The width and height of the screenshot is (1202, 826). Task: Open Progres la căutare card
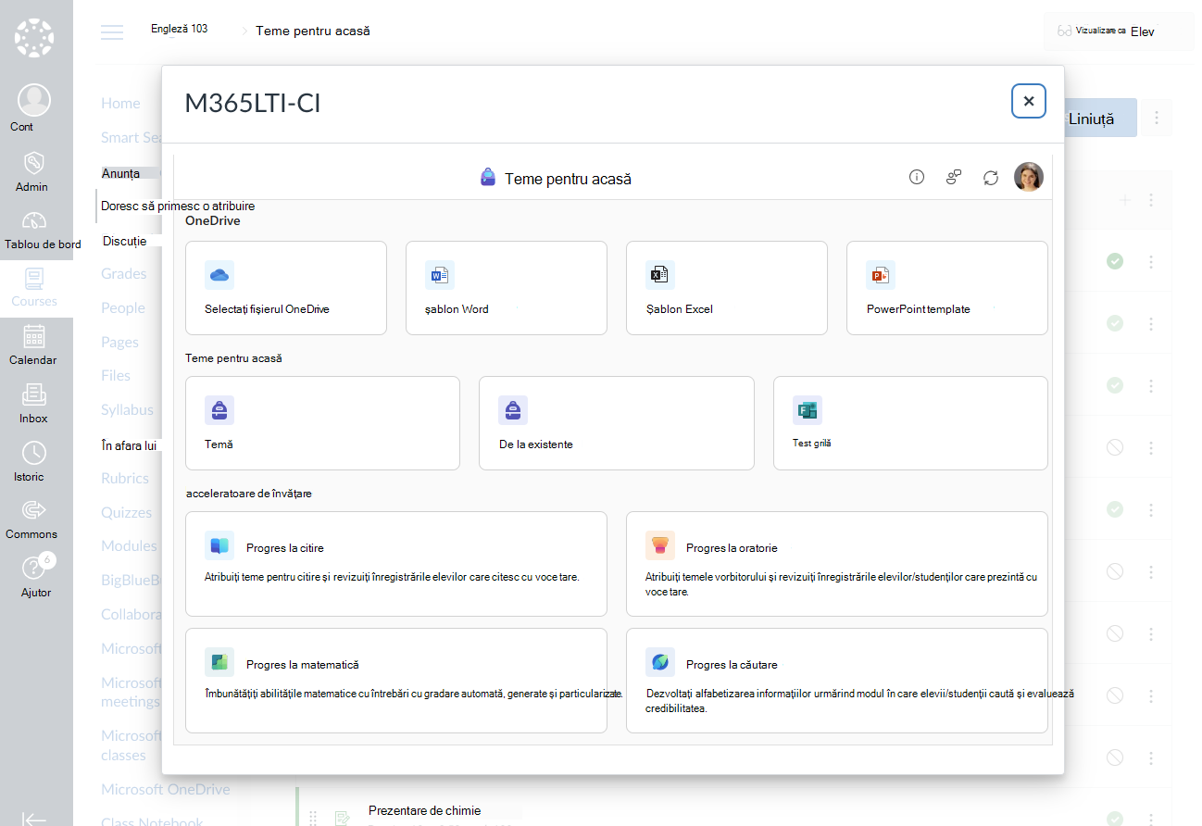837,681
